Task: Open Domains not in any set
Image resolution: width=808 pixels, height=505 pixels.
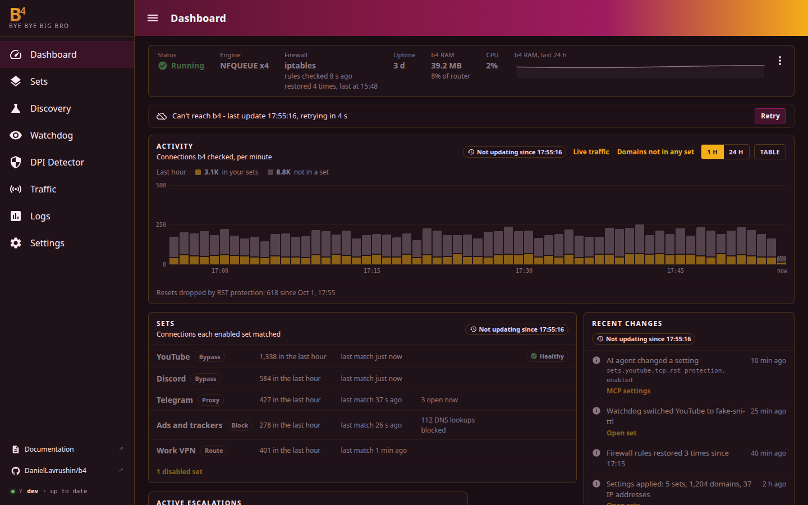Action: pyautogui.click(x=655, y=152)
